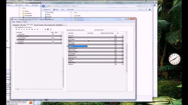Go to previous record arrow
Image resolution: width=188 pixels, height=105 pixels.
point(21,29)
